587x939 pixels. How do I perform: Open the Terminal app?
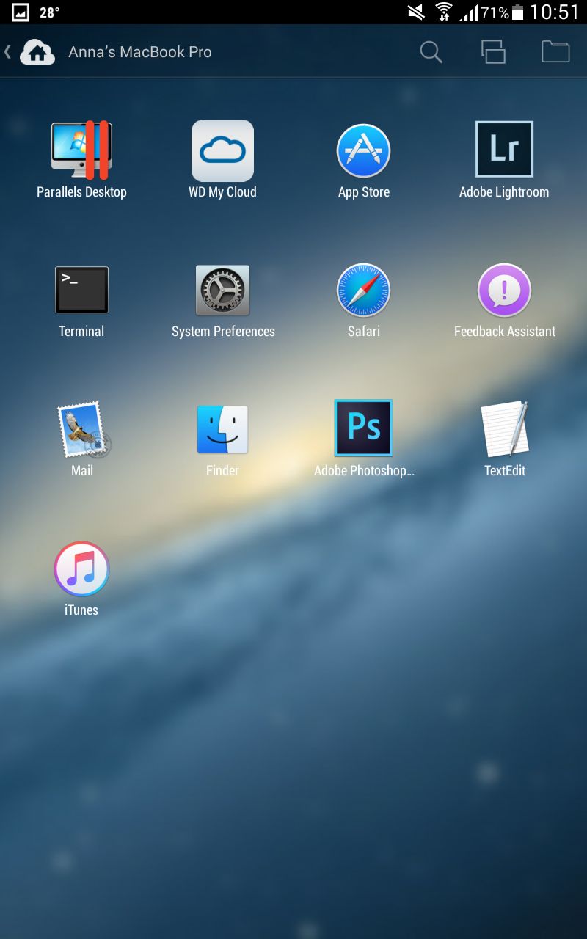(81, 290)
